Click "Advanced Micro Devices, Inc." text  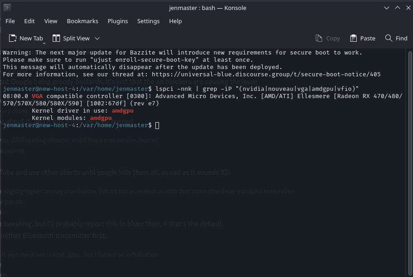coord(206,96)
